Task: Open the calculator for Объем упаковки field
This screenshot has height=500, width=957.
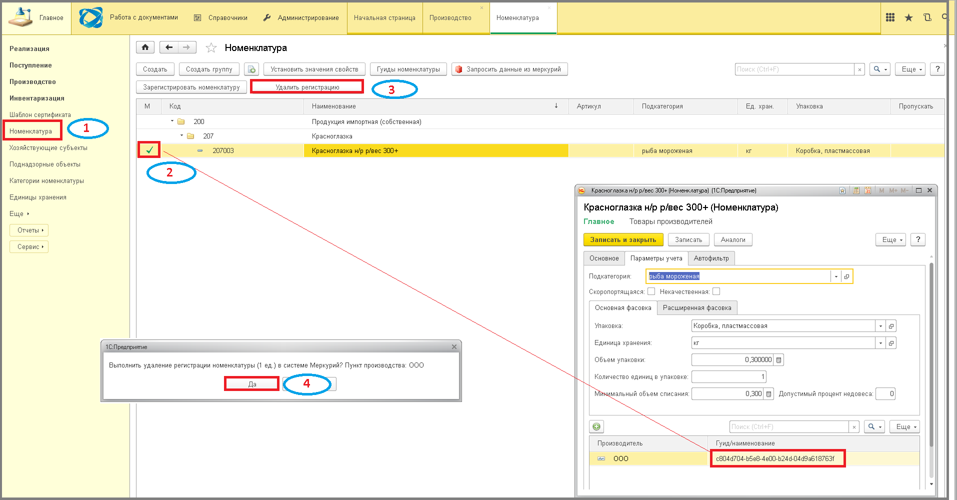Action: 778,360
